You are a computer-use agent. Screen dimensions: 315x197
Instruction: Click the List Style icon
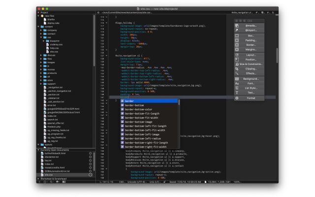(237, 88)
